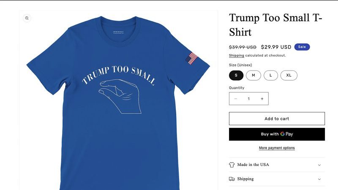Choose size L
The height and width of the screenshot is (190, 338).
point(270,75)
